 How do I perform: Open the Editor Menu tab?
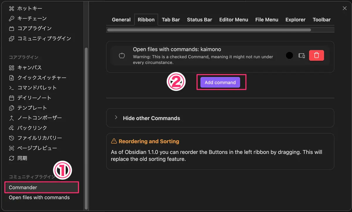click(234, 20)
